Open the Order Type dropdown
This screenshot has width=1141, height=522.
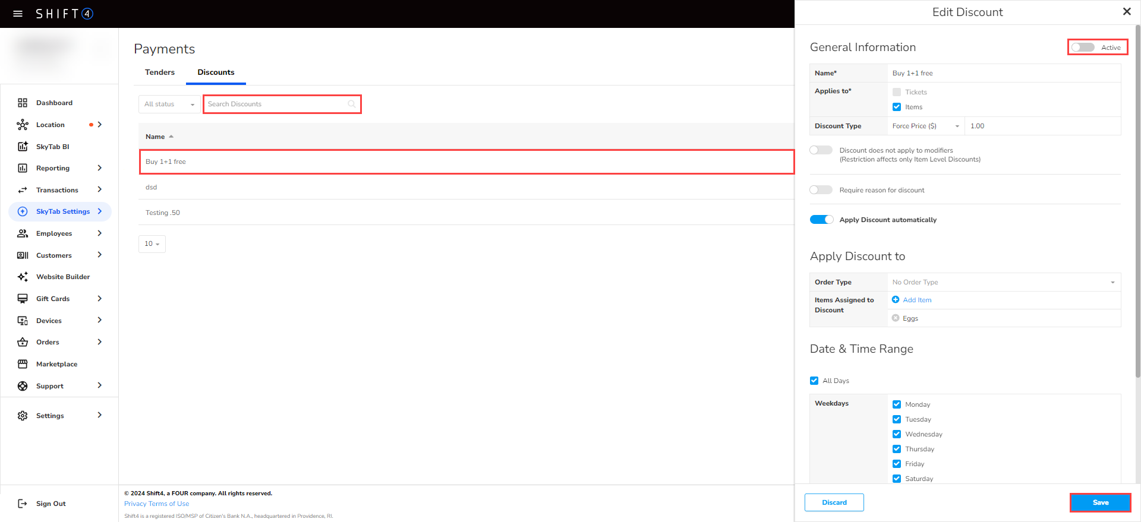(x=1003, y=282)
